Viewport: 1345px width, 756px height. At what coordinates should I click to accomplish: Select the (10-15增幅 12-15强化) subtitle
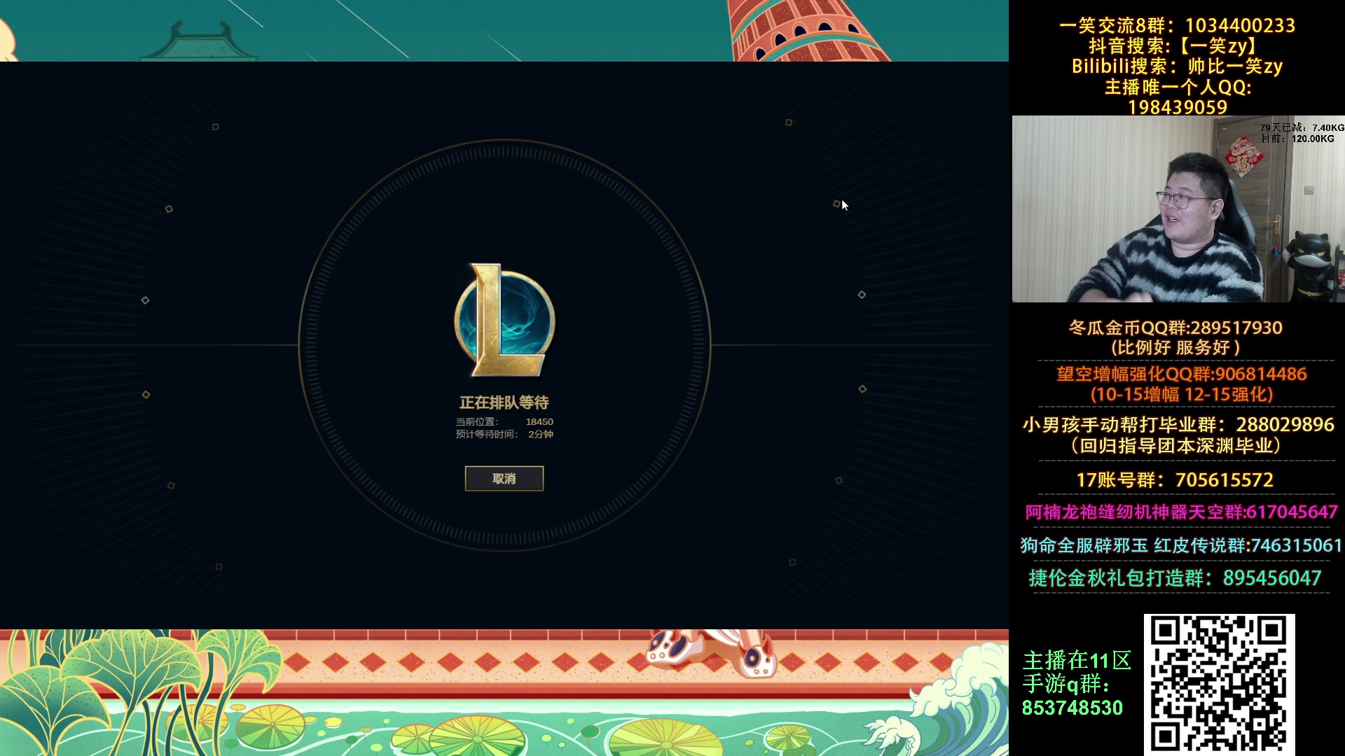click(1182, 395)
